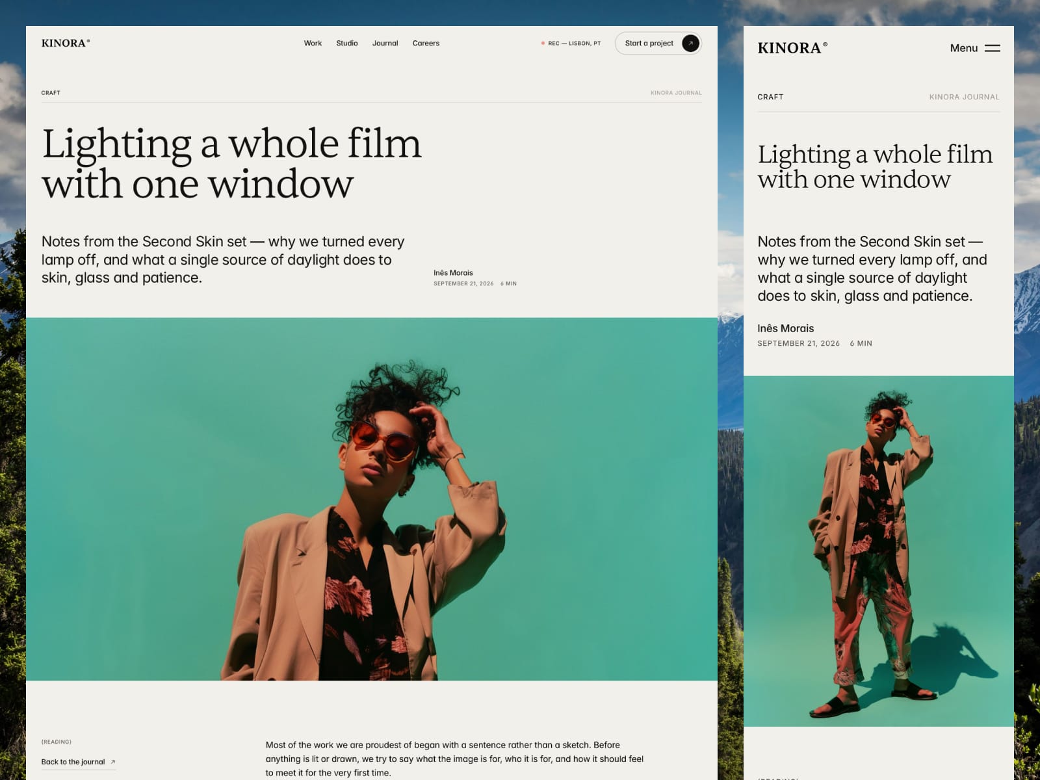This screenshot has width=1040, height=780.
Task: Click the desktop headline 'Lighting a whole film'
Action: tap(231, 143)
